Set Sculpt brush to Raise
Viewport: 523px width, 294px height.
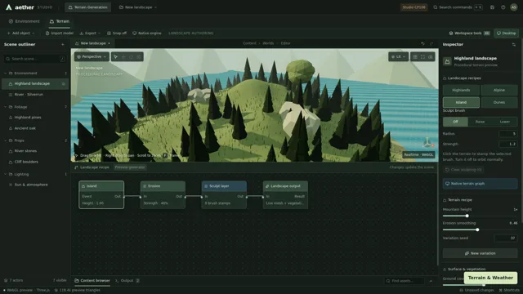480,122
